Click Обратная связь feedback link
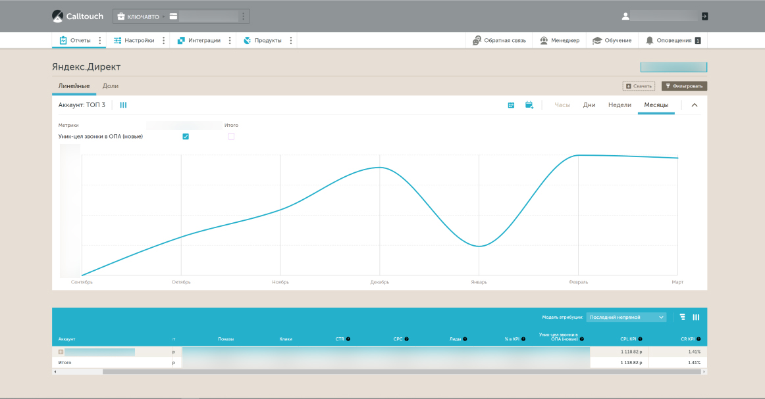Image resolution: width=765 pixels, height=399 pixels. point(499,41)
